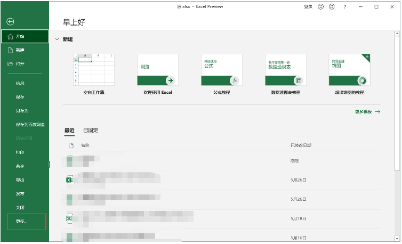Select the 开始 home icon in sidebar
Image resolution: width=402 pixels, height=244 pixels.
[10, 37]
